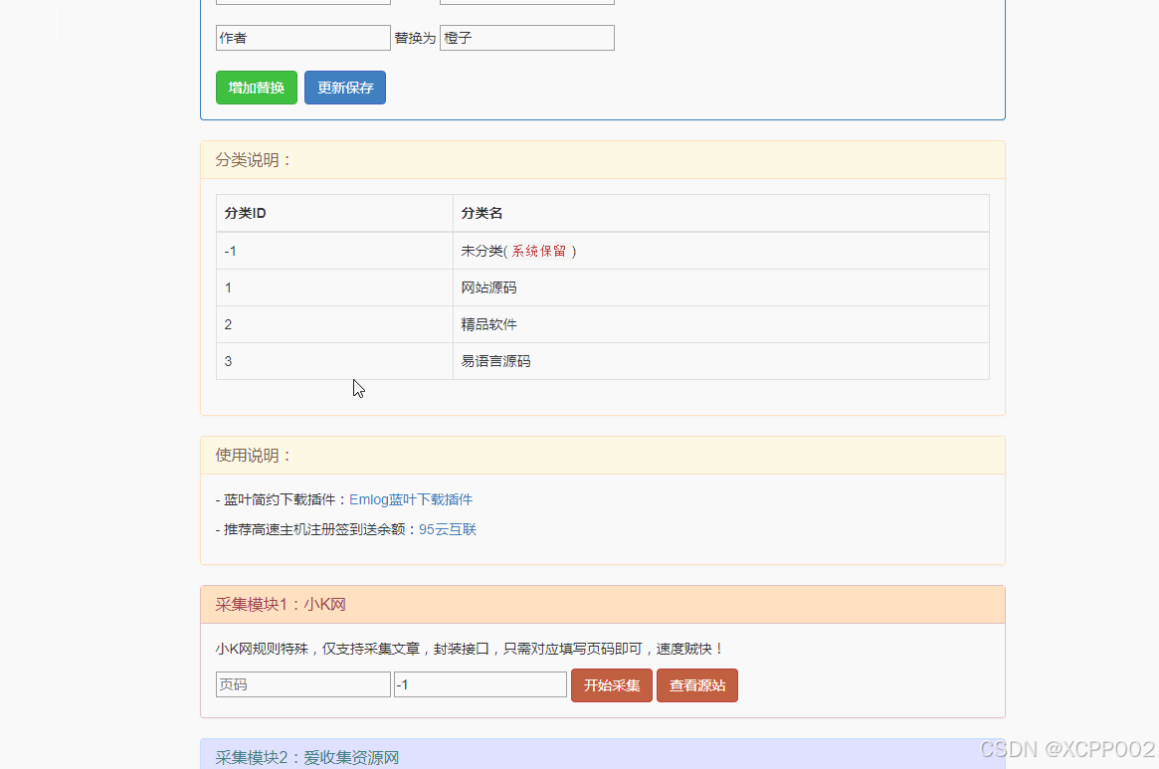Click the 开始采集 button

point(611,685)
